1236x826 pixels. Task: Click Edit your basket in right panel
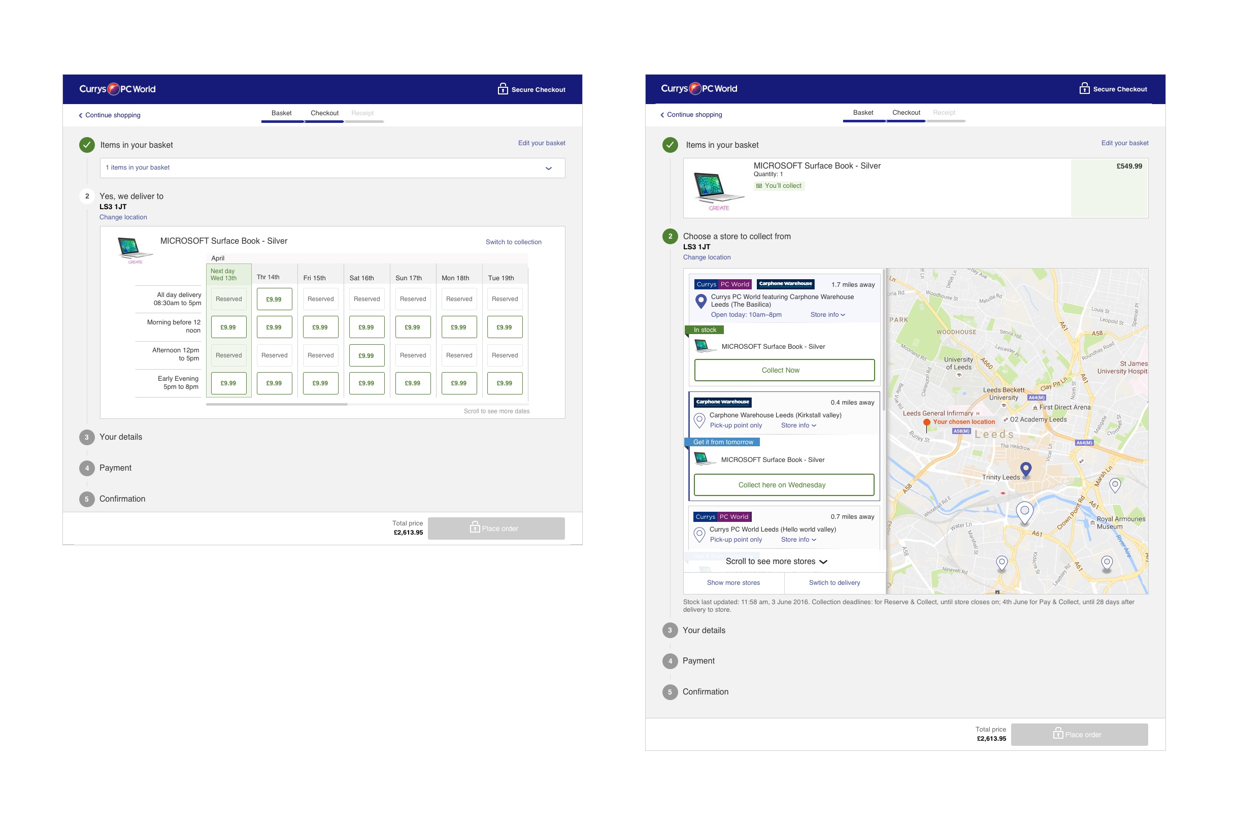[1124, 143]
